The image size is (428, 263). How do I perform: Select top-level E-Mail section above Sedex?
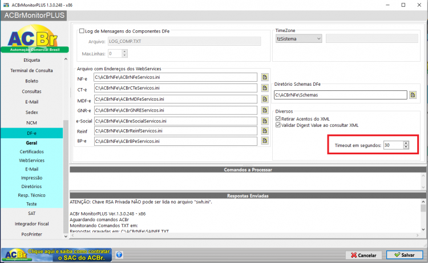(x=31, y=102)
